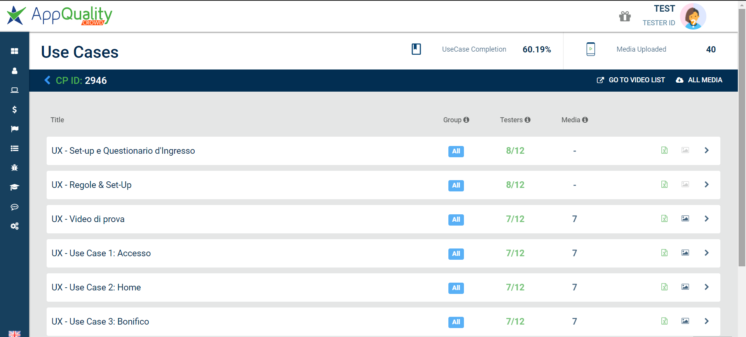746x337 pixels.
Task: Open the chat bubble sidebar icon
Action: click(14, 207)
